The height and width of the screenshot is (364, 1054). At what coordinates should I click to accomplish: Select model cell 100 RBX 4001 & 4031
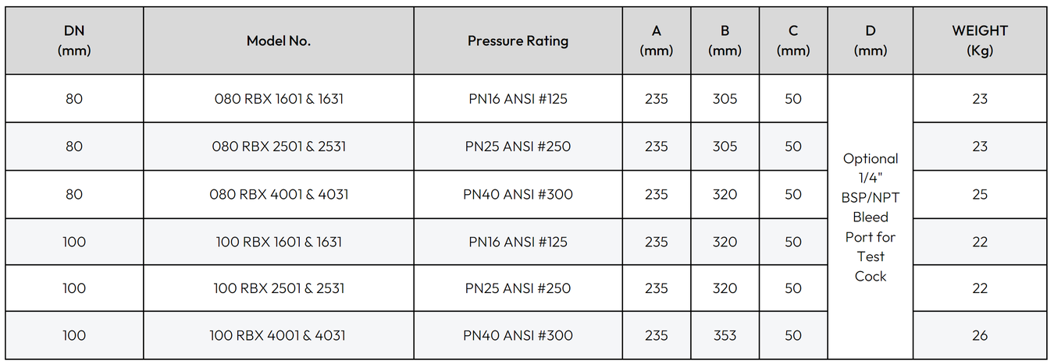(279, 335)
